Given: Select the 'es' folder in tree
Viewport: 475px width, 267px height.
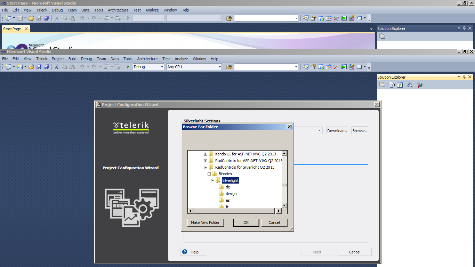Looking at the screenshot, I should 228,200.
